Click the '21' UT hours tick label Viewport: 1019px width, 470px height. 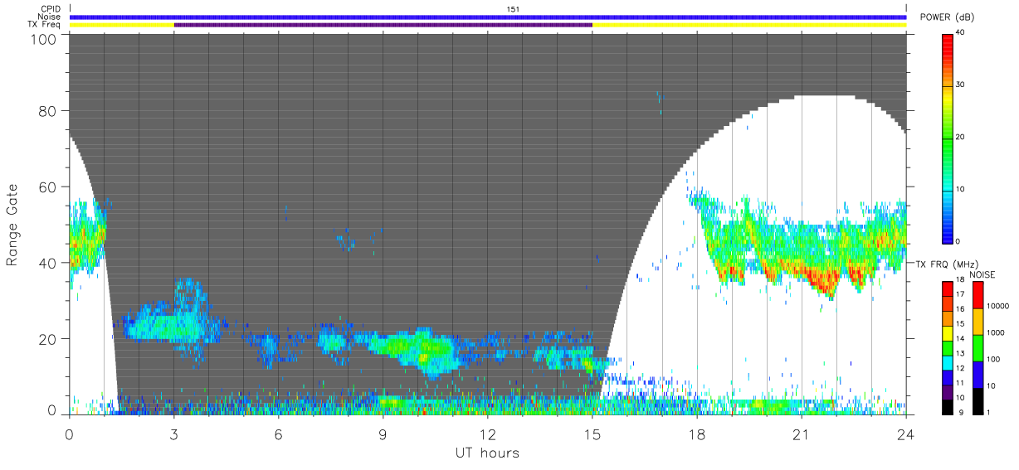point(801,434)
